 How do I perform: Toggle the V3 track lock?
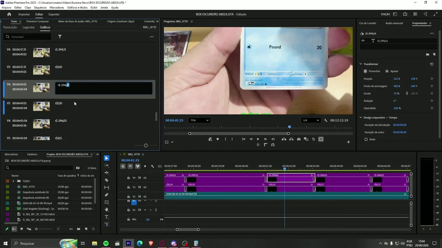128,187
